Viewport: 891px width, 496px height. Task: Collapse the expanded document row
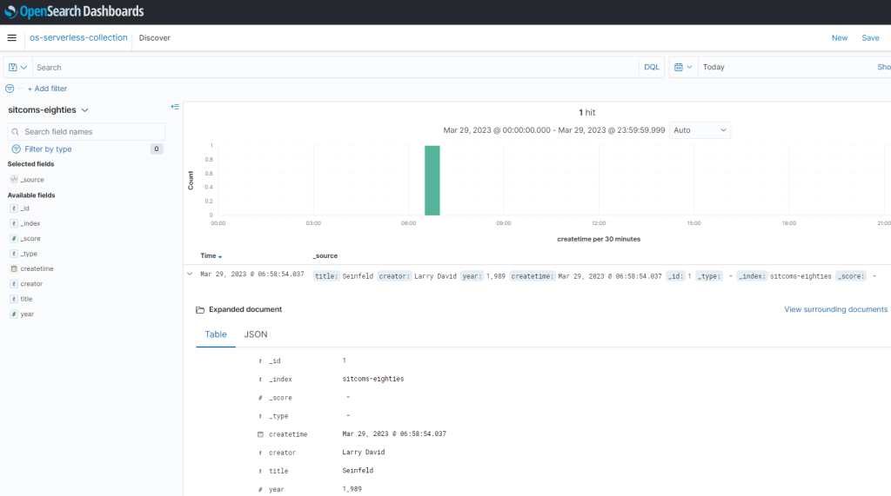click(x=190, y=274)
